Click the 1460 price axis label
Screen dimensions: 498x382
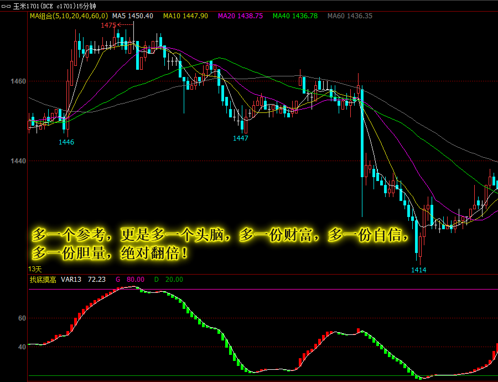(18, 81)
